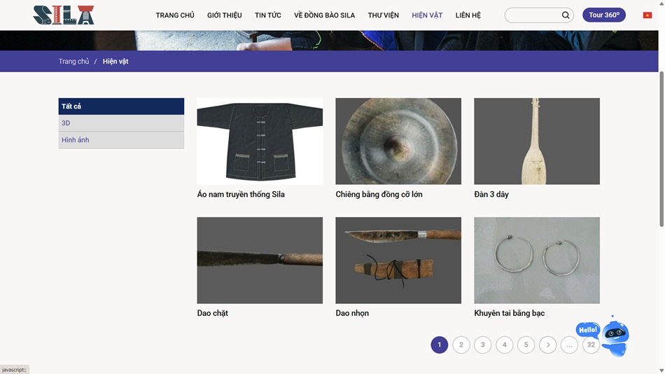Screen dimensions: 665x374
Task: Open the Hello chatbot robot icon
Action: pos(614,337)
